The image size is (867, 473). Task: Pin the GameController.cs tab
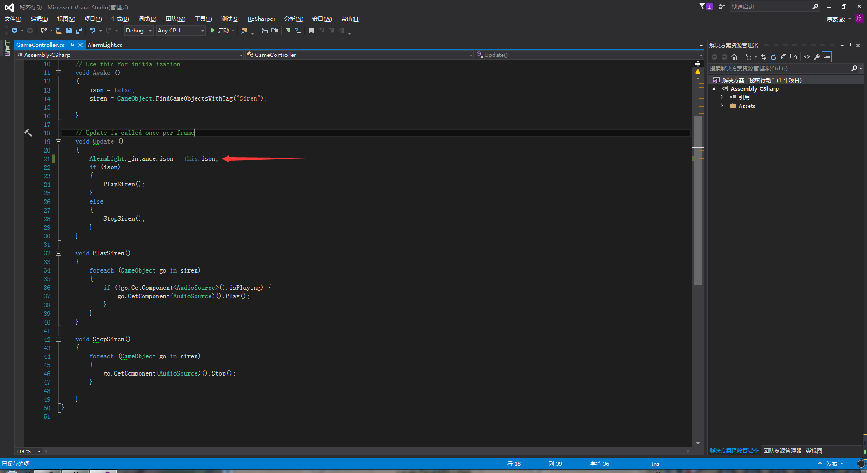point(72,45)
